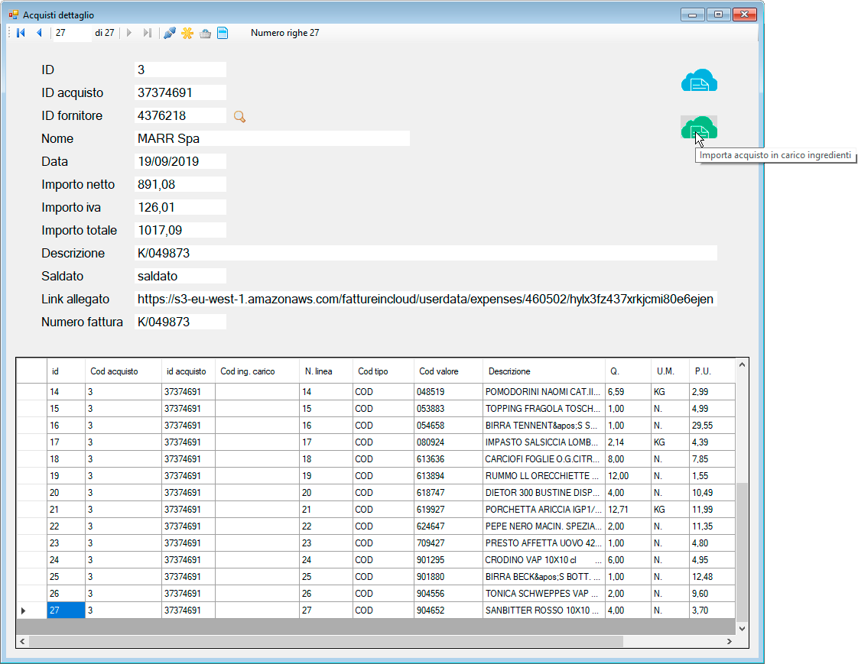The height and width of the screenshot is (664, 858).
Task: Click the Cod tipo column header
Action: (x=384, y=371)
